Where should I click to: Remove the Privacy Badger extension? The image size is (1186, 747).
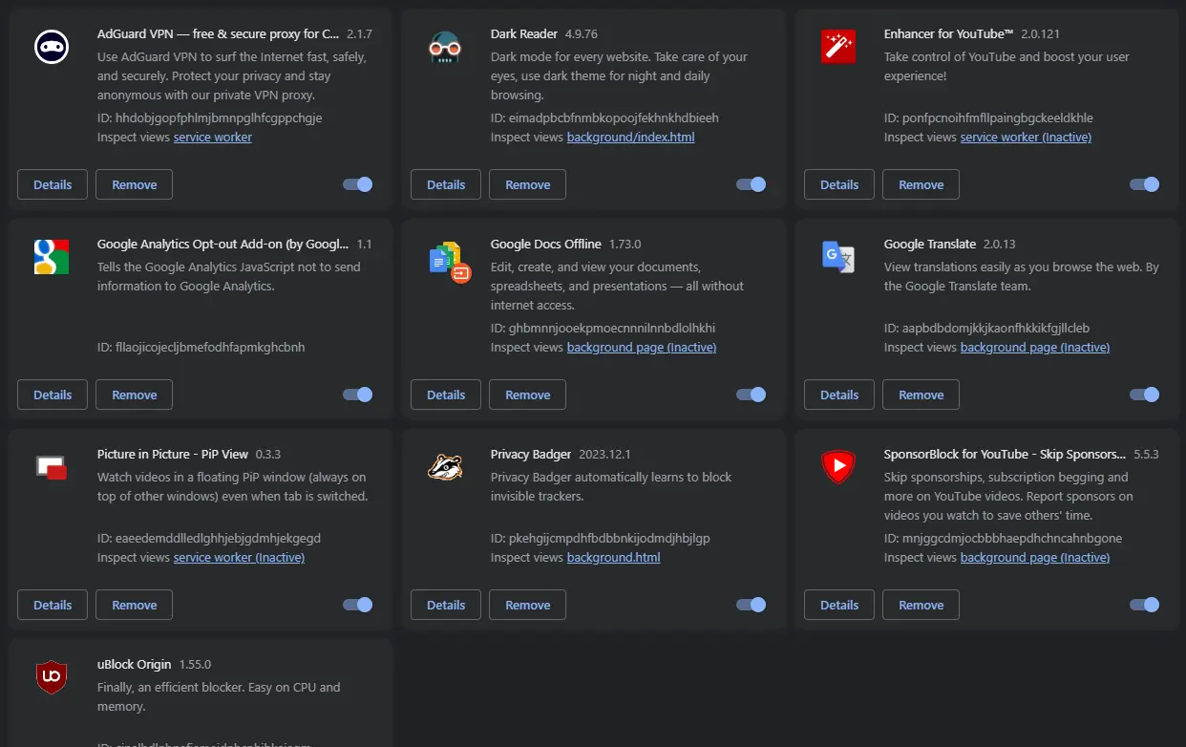(x=527, y=605)
